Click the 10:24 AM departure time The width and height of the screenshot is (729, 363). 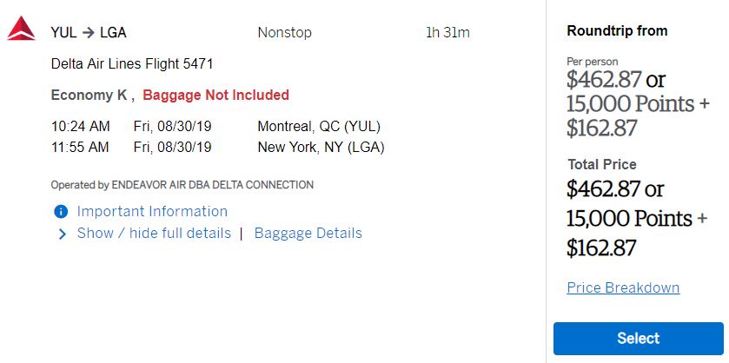coord(80,127)
